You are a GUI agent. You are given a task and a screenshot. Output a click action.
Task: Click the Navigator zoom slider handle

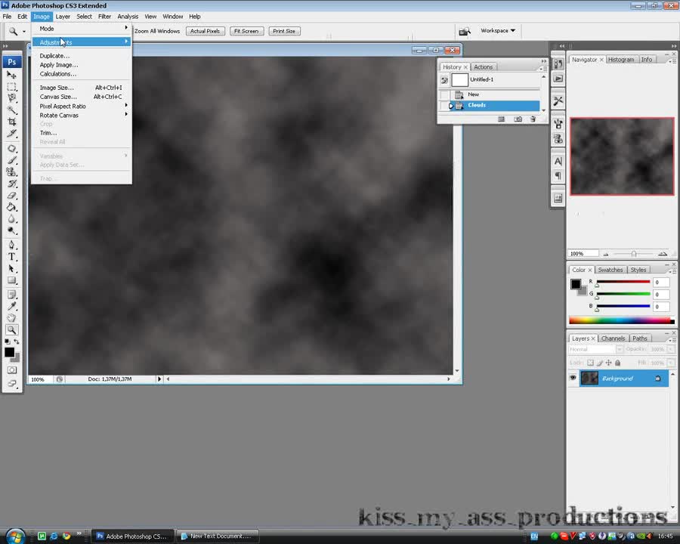click(634, 254)
